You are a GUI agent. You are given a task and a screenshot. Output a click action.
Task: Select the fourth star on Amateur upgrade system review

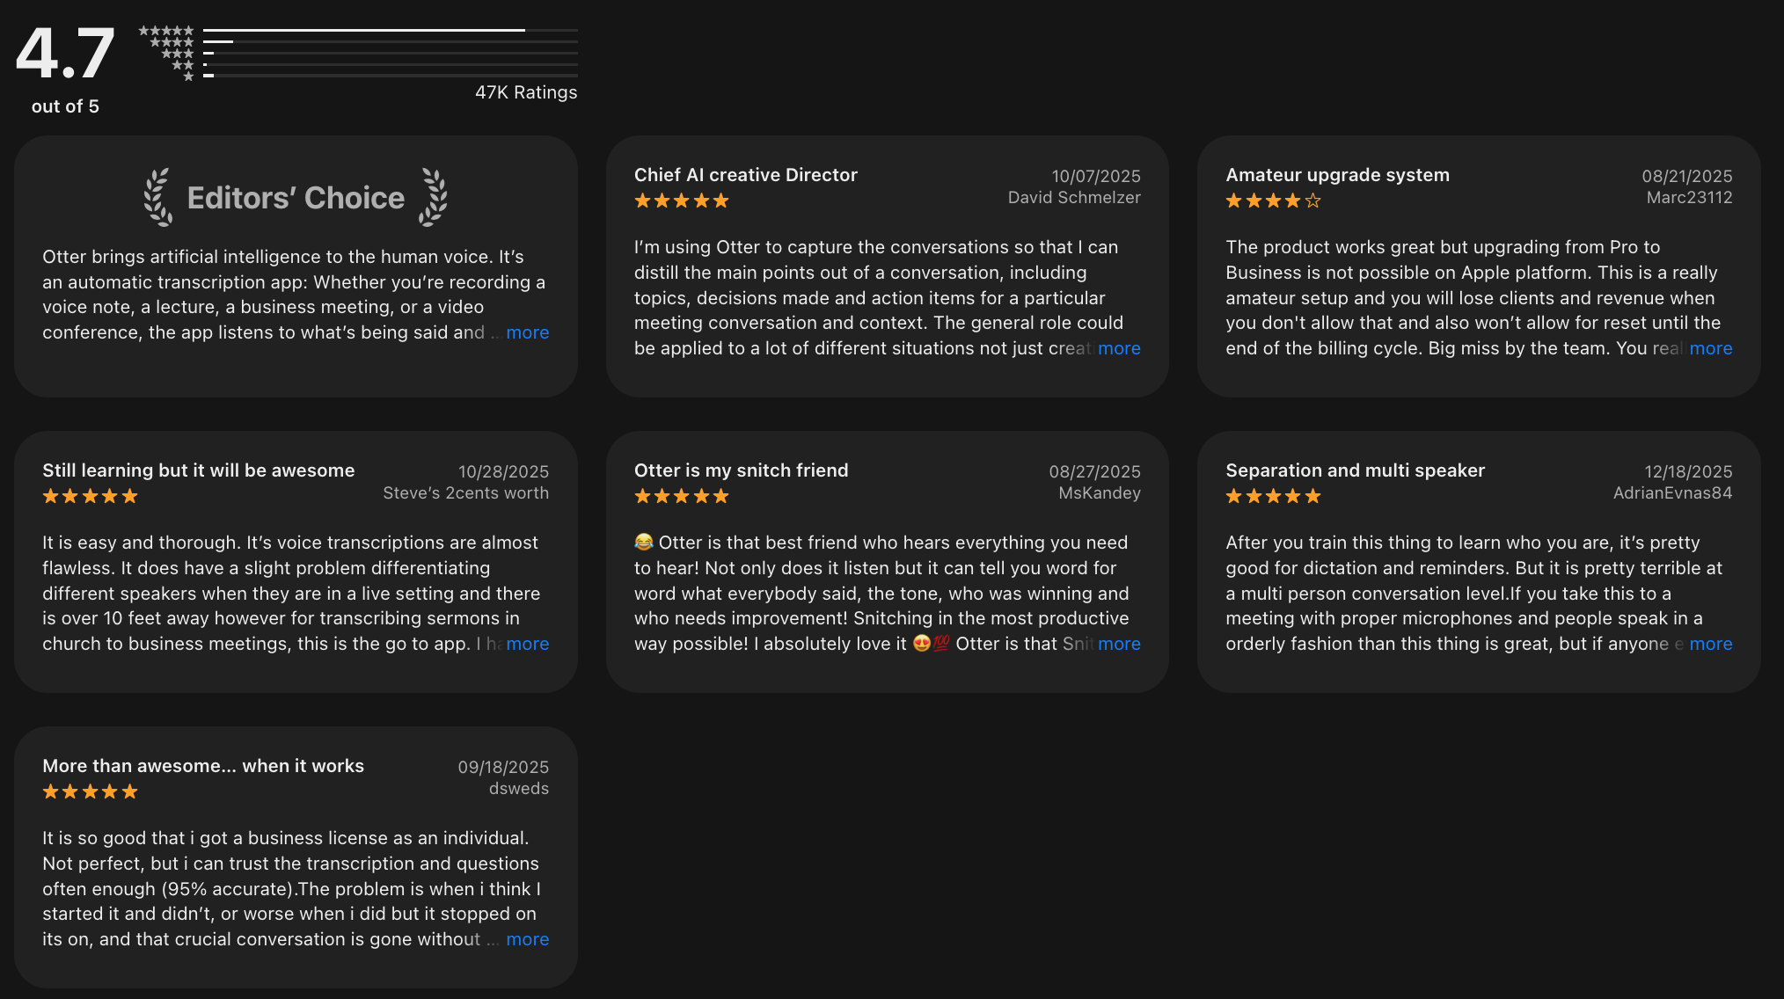click(1293, 201)
